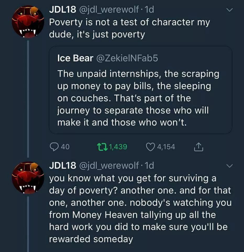Tap the share upload arrow icon
The width and height of the screenshot is (244, 252).
tap(198, 147)
